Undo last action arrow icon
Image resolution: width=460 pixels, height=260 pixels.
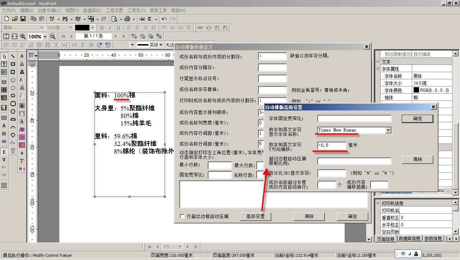164,19
